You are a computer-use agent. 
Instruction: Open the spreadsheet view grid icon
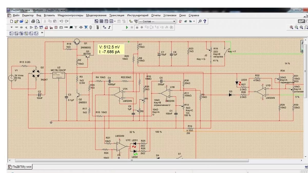coord(101,22)
